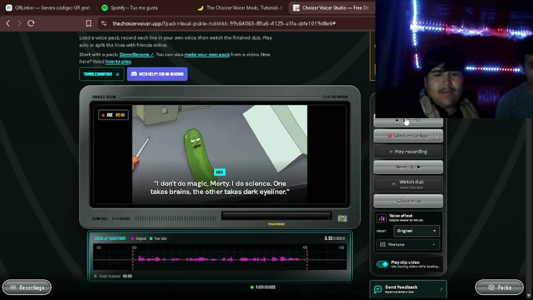Click the Send feedback chat bubble icon

click(x=378, y=289)
